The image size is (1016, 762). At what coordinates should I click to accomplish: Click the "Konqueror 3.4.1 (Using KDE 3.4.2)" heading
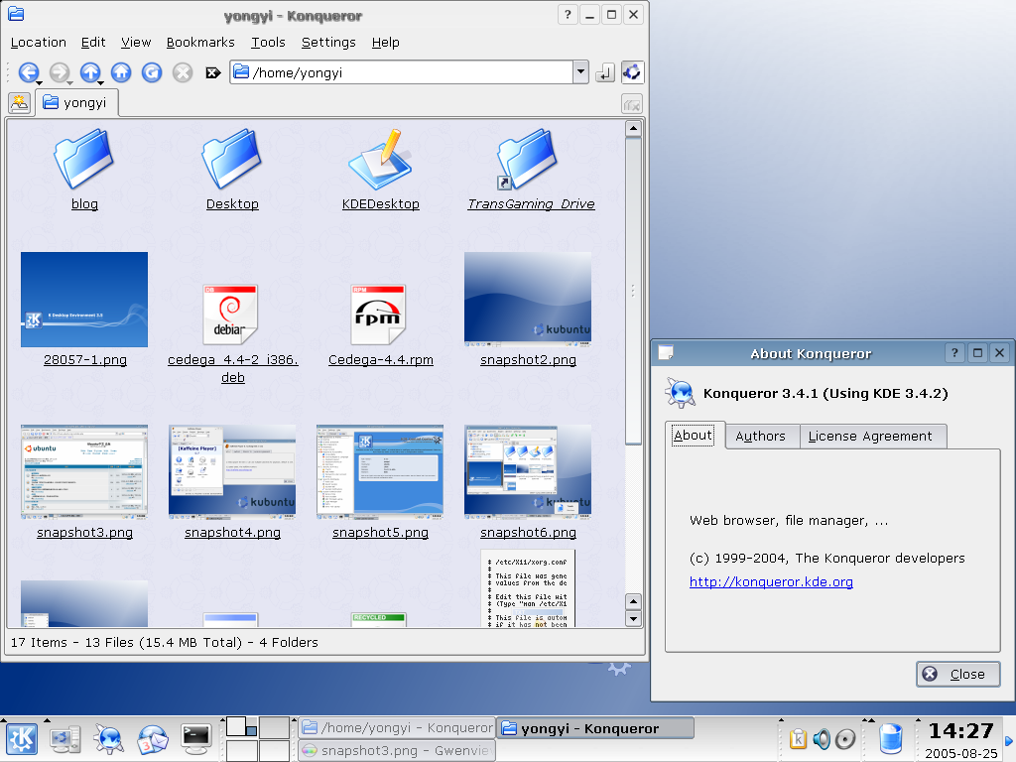click(825, 393)
